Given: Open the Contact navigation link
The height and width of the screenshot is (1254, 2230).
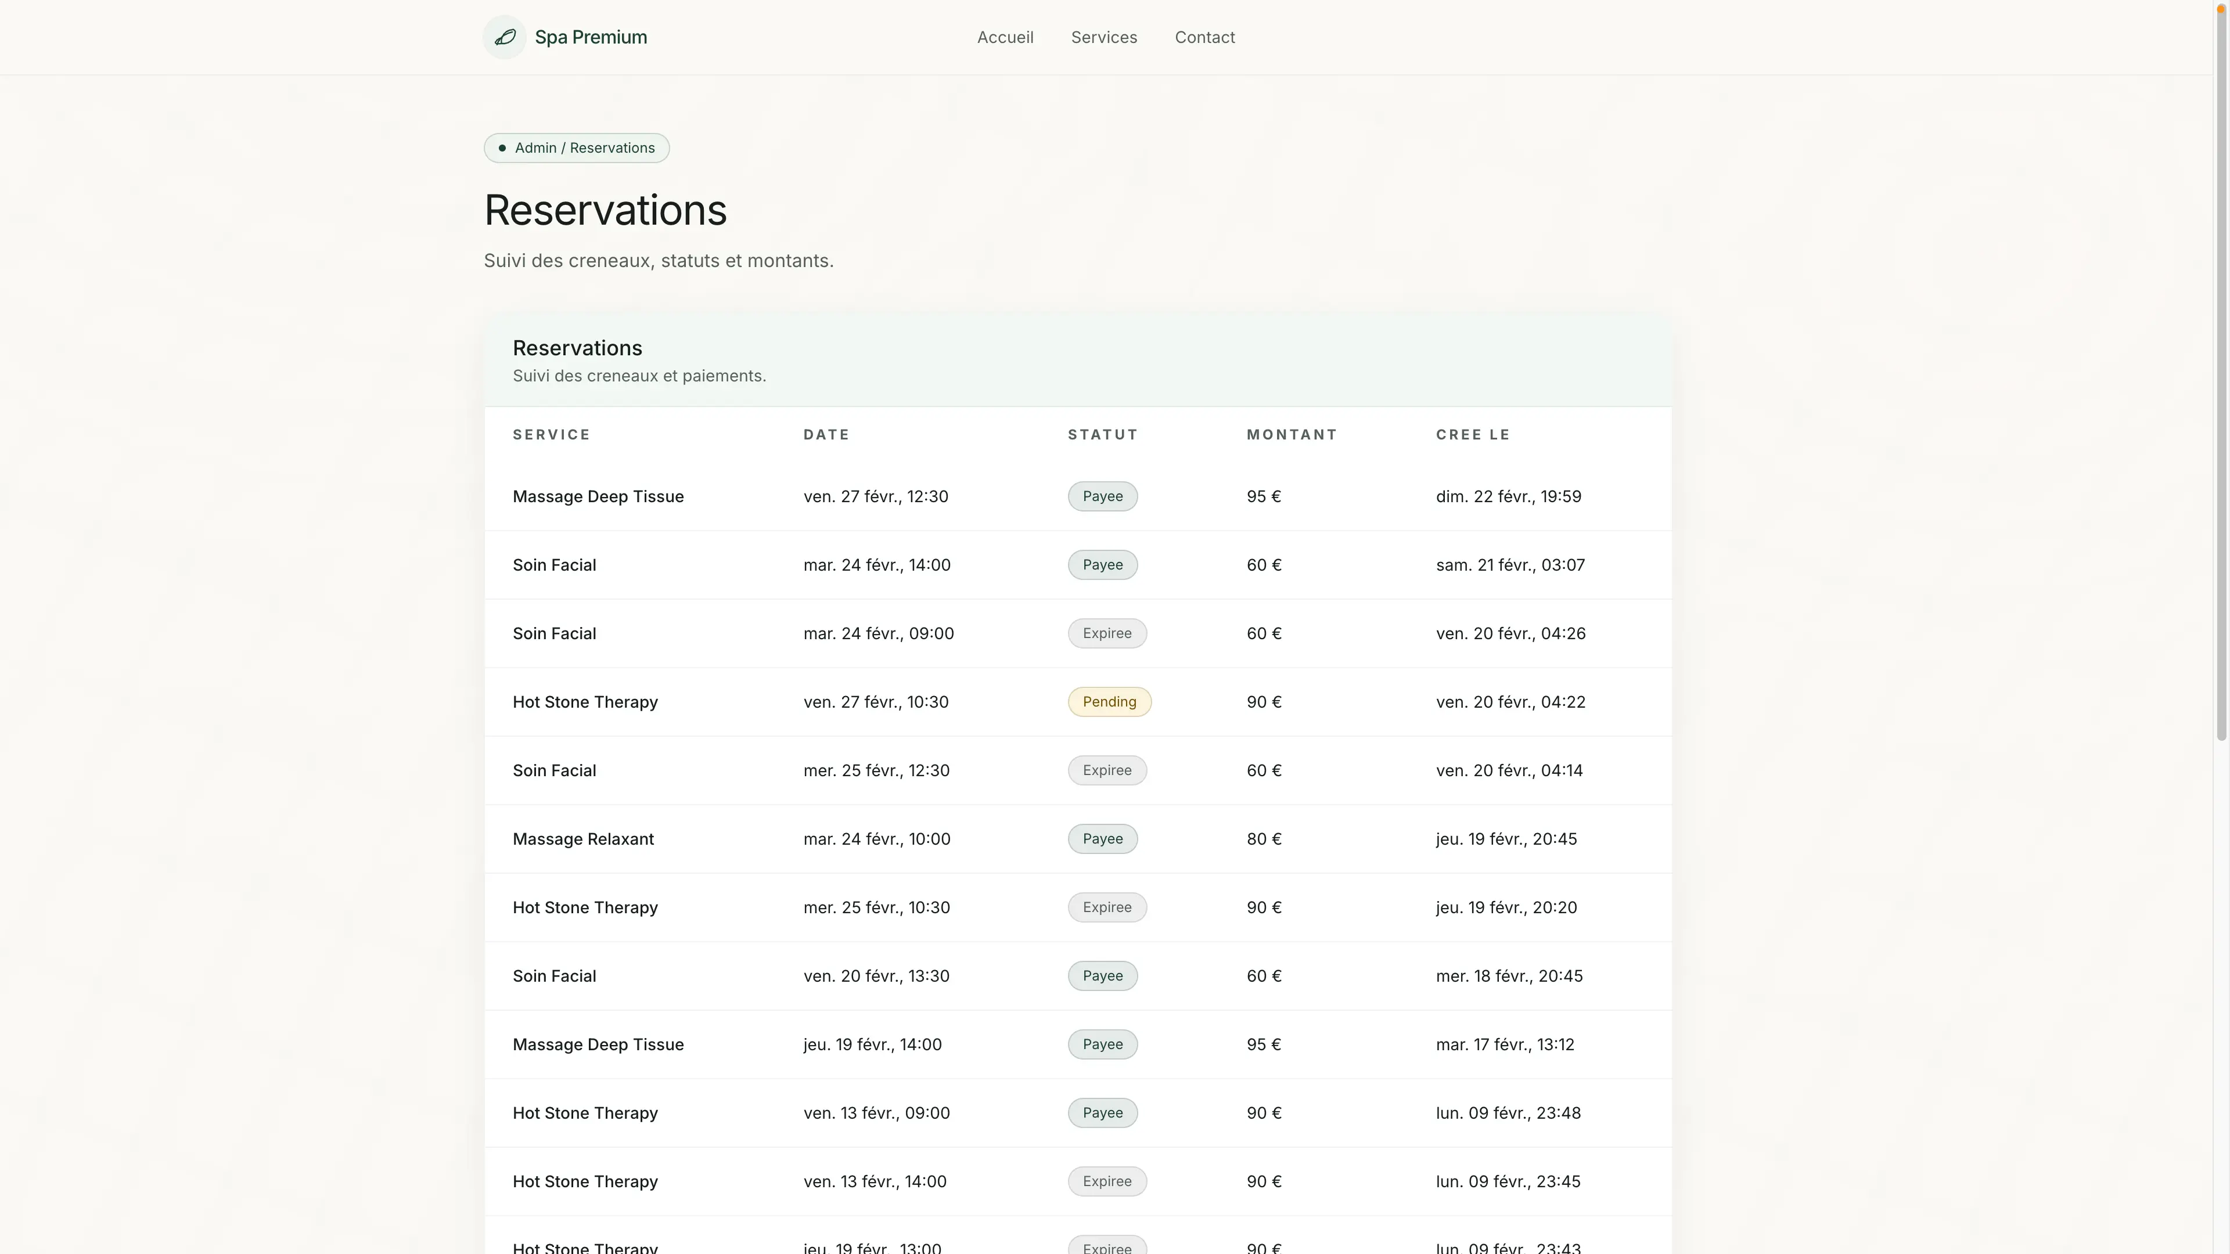Looking at the screenshot, I should coord(1203,37).
